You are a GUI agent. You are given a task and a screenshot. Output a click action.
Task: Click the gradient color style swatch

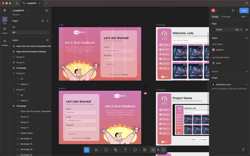[213, 50]
